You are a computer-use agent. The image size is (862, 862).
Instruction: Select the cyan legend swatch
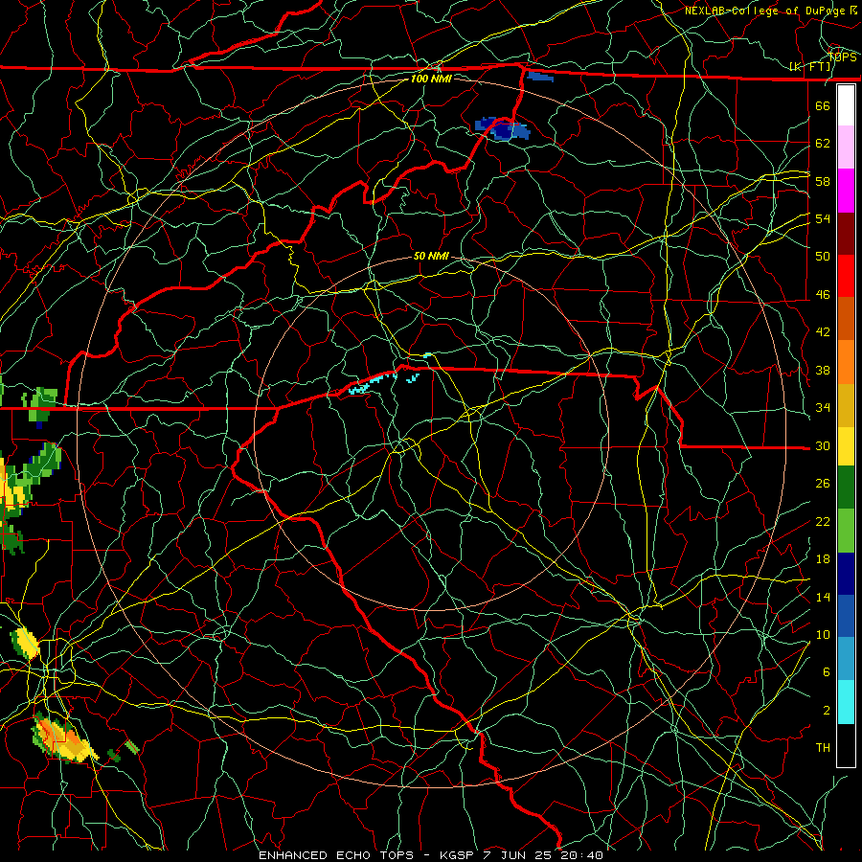coord(846,702)
